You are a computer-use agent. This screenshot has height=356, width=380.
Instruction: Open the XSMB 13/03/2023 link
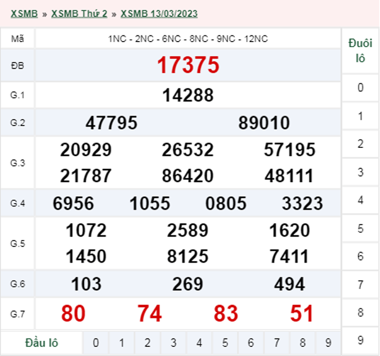coord(159,13)
